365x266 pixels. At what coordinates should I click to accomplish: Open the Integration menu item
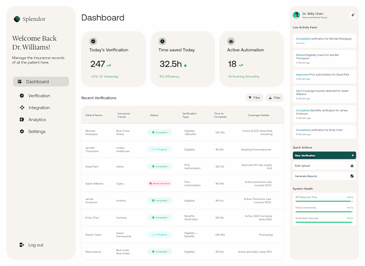coord(39,108)
